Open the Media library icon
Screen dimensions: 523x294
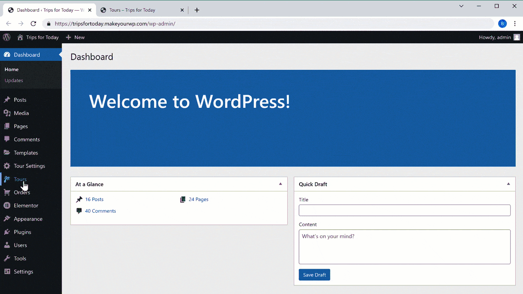[x=7, y=113]
